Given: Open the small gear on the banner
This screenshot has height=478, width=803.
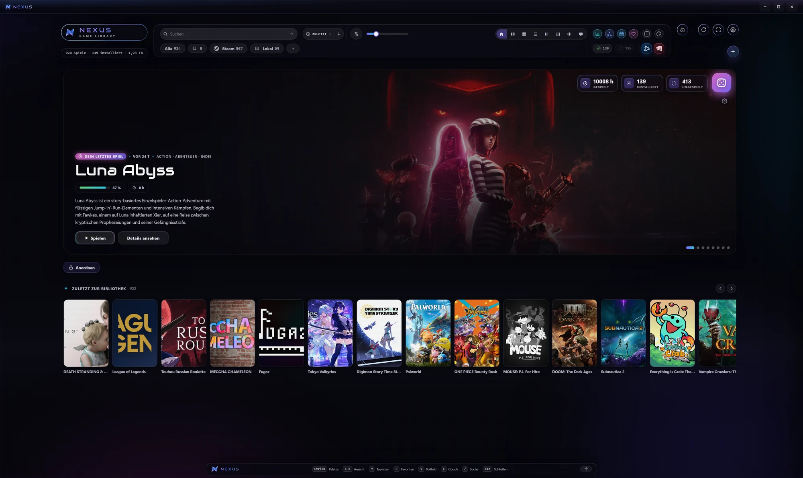Looking at the screenshot, I should (x=724, y=101).
